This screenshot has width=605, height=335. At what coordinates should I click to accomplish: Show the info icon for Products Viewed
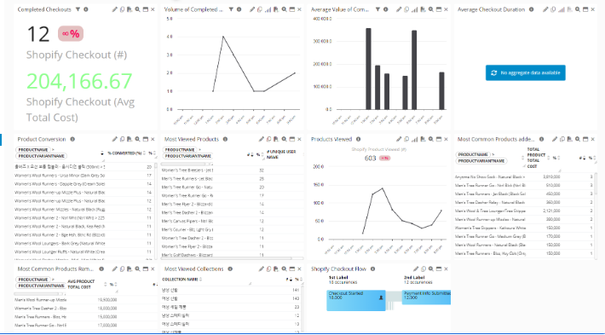click(358, 139)
